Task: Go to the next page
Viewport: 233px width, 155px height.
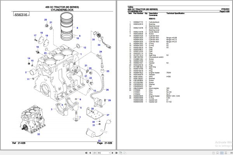Action: coord(113,153)
